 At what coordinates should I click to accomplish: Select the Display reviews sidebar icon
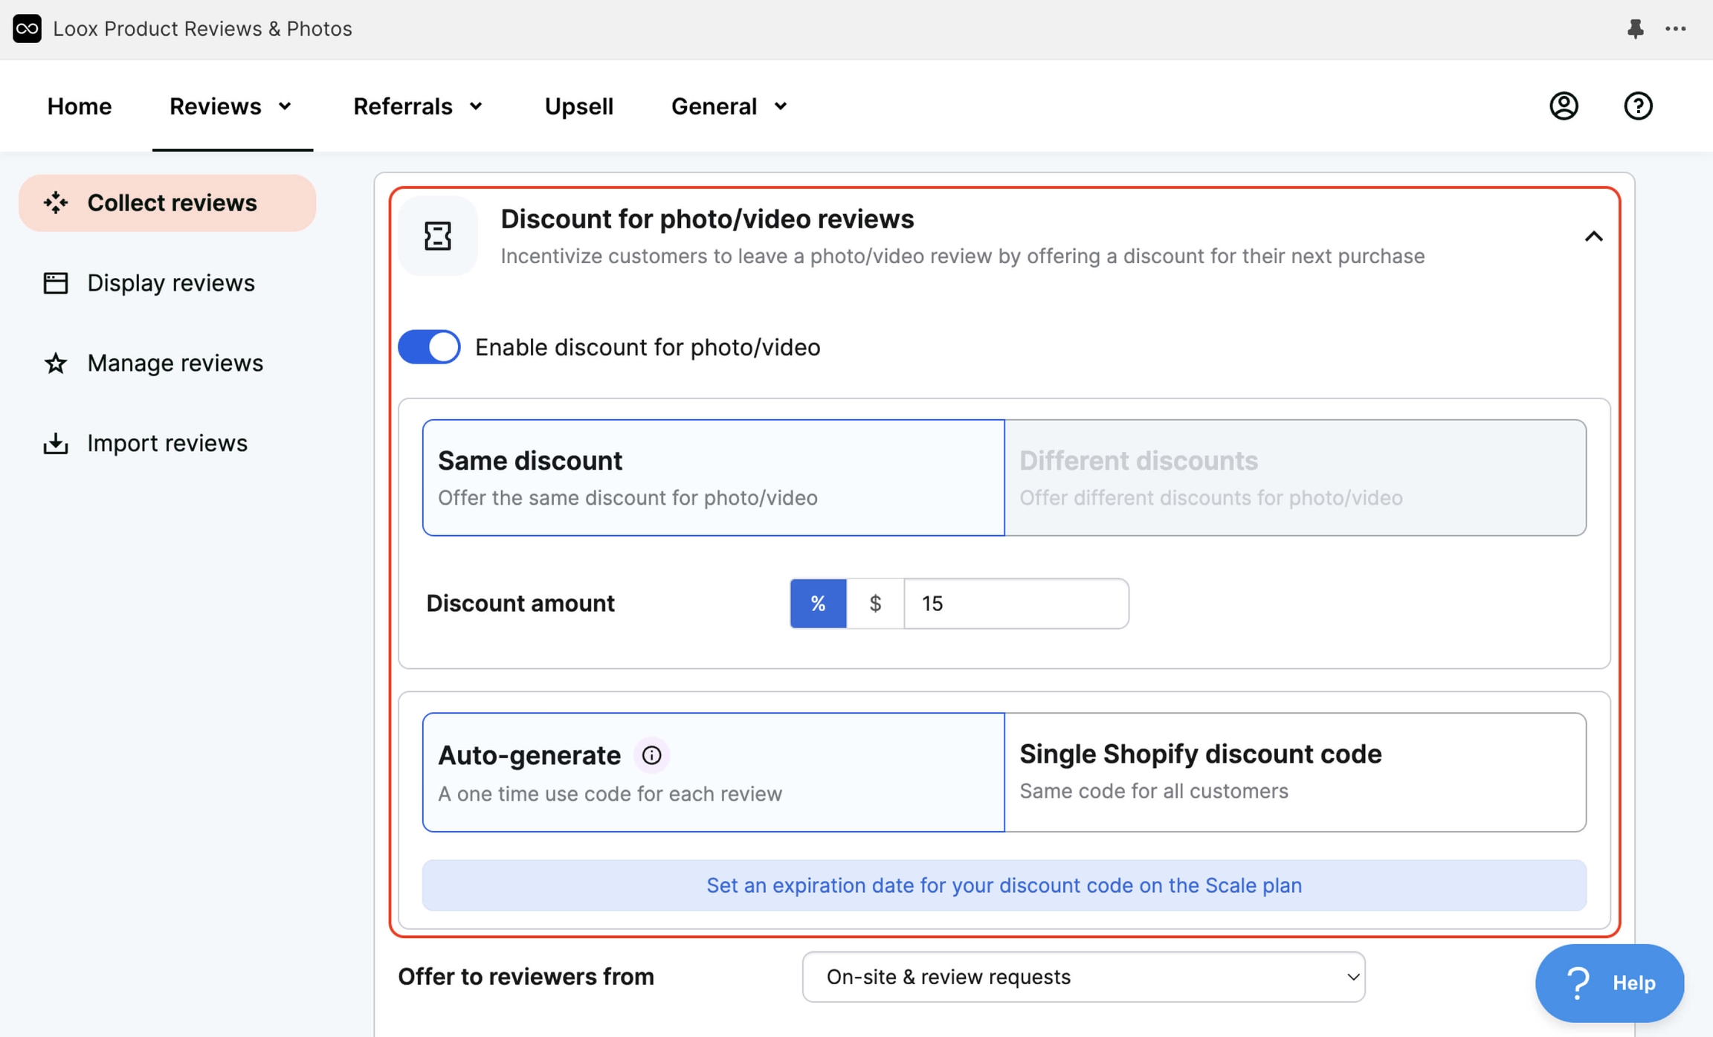pos(55,282)
